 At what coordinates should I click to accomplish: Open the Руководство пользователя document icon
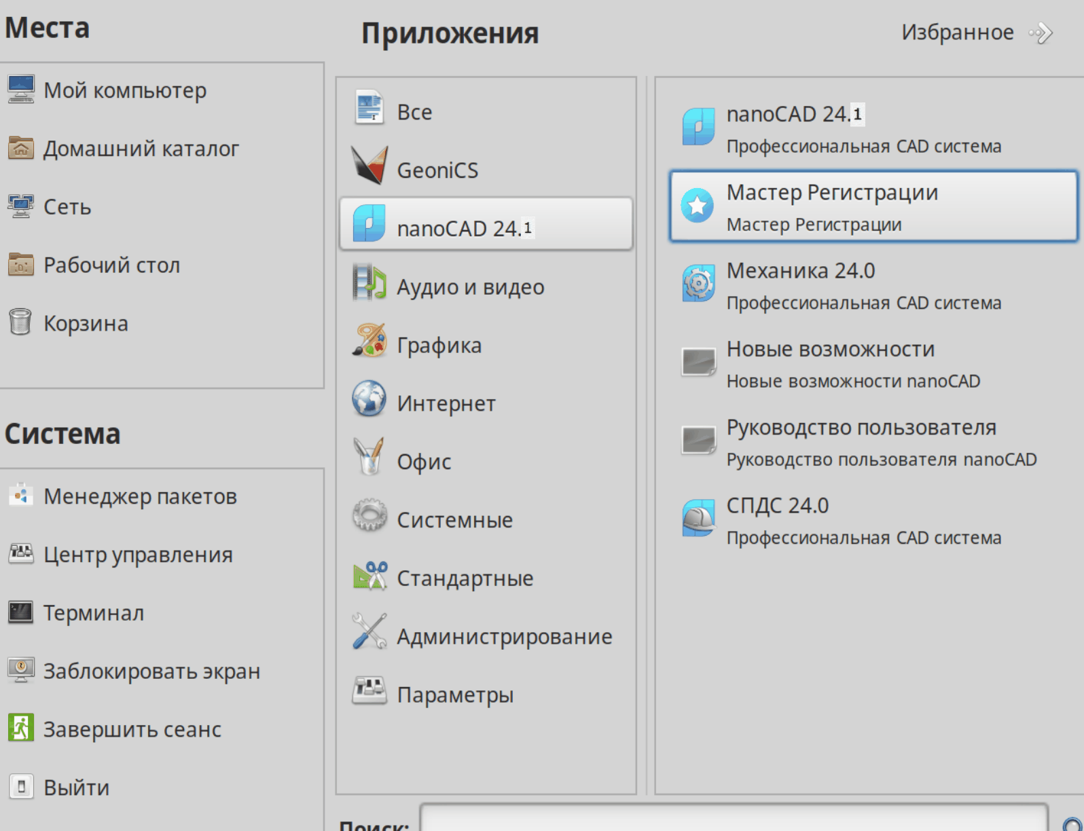(699, 440)
